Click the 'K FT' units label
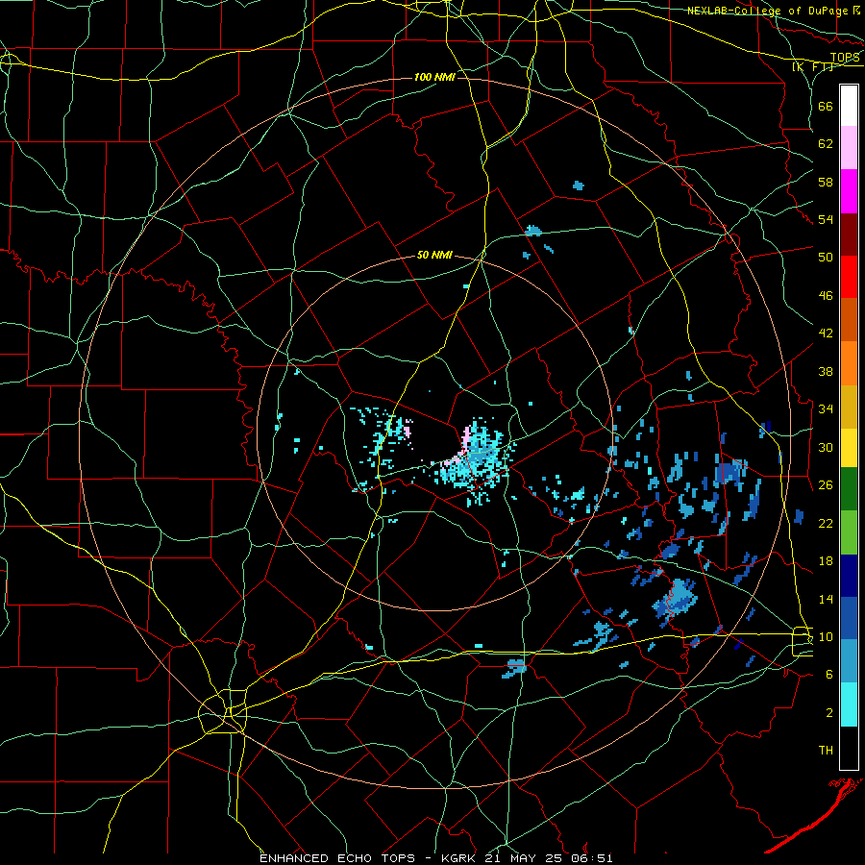This screenshot has width=865, height=865. tap(813, 66)
